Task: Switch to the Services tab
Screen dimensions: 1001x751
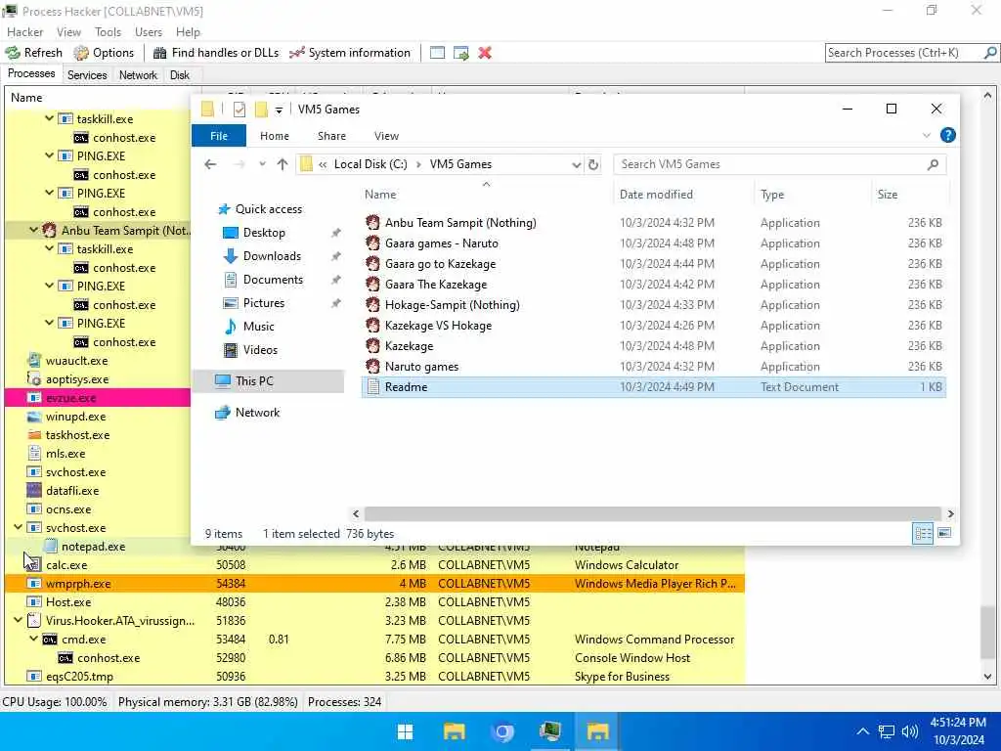Action: (87, 74)
